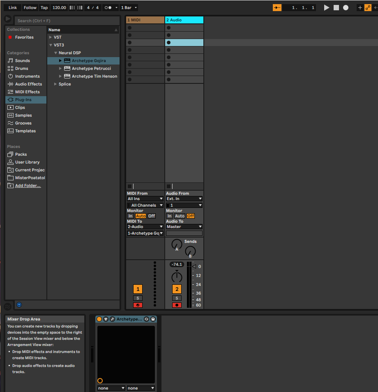The height and width of the screenshot is (392, 378).
Task: Expand Archetype Gojira presets
Action: point(60,61)
